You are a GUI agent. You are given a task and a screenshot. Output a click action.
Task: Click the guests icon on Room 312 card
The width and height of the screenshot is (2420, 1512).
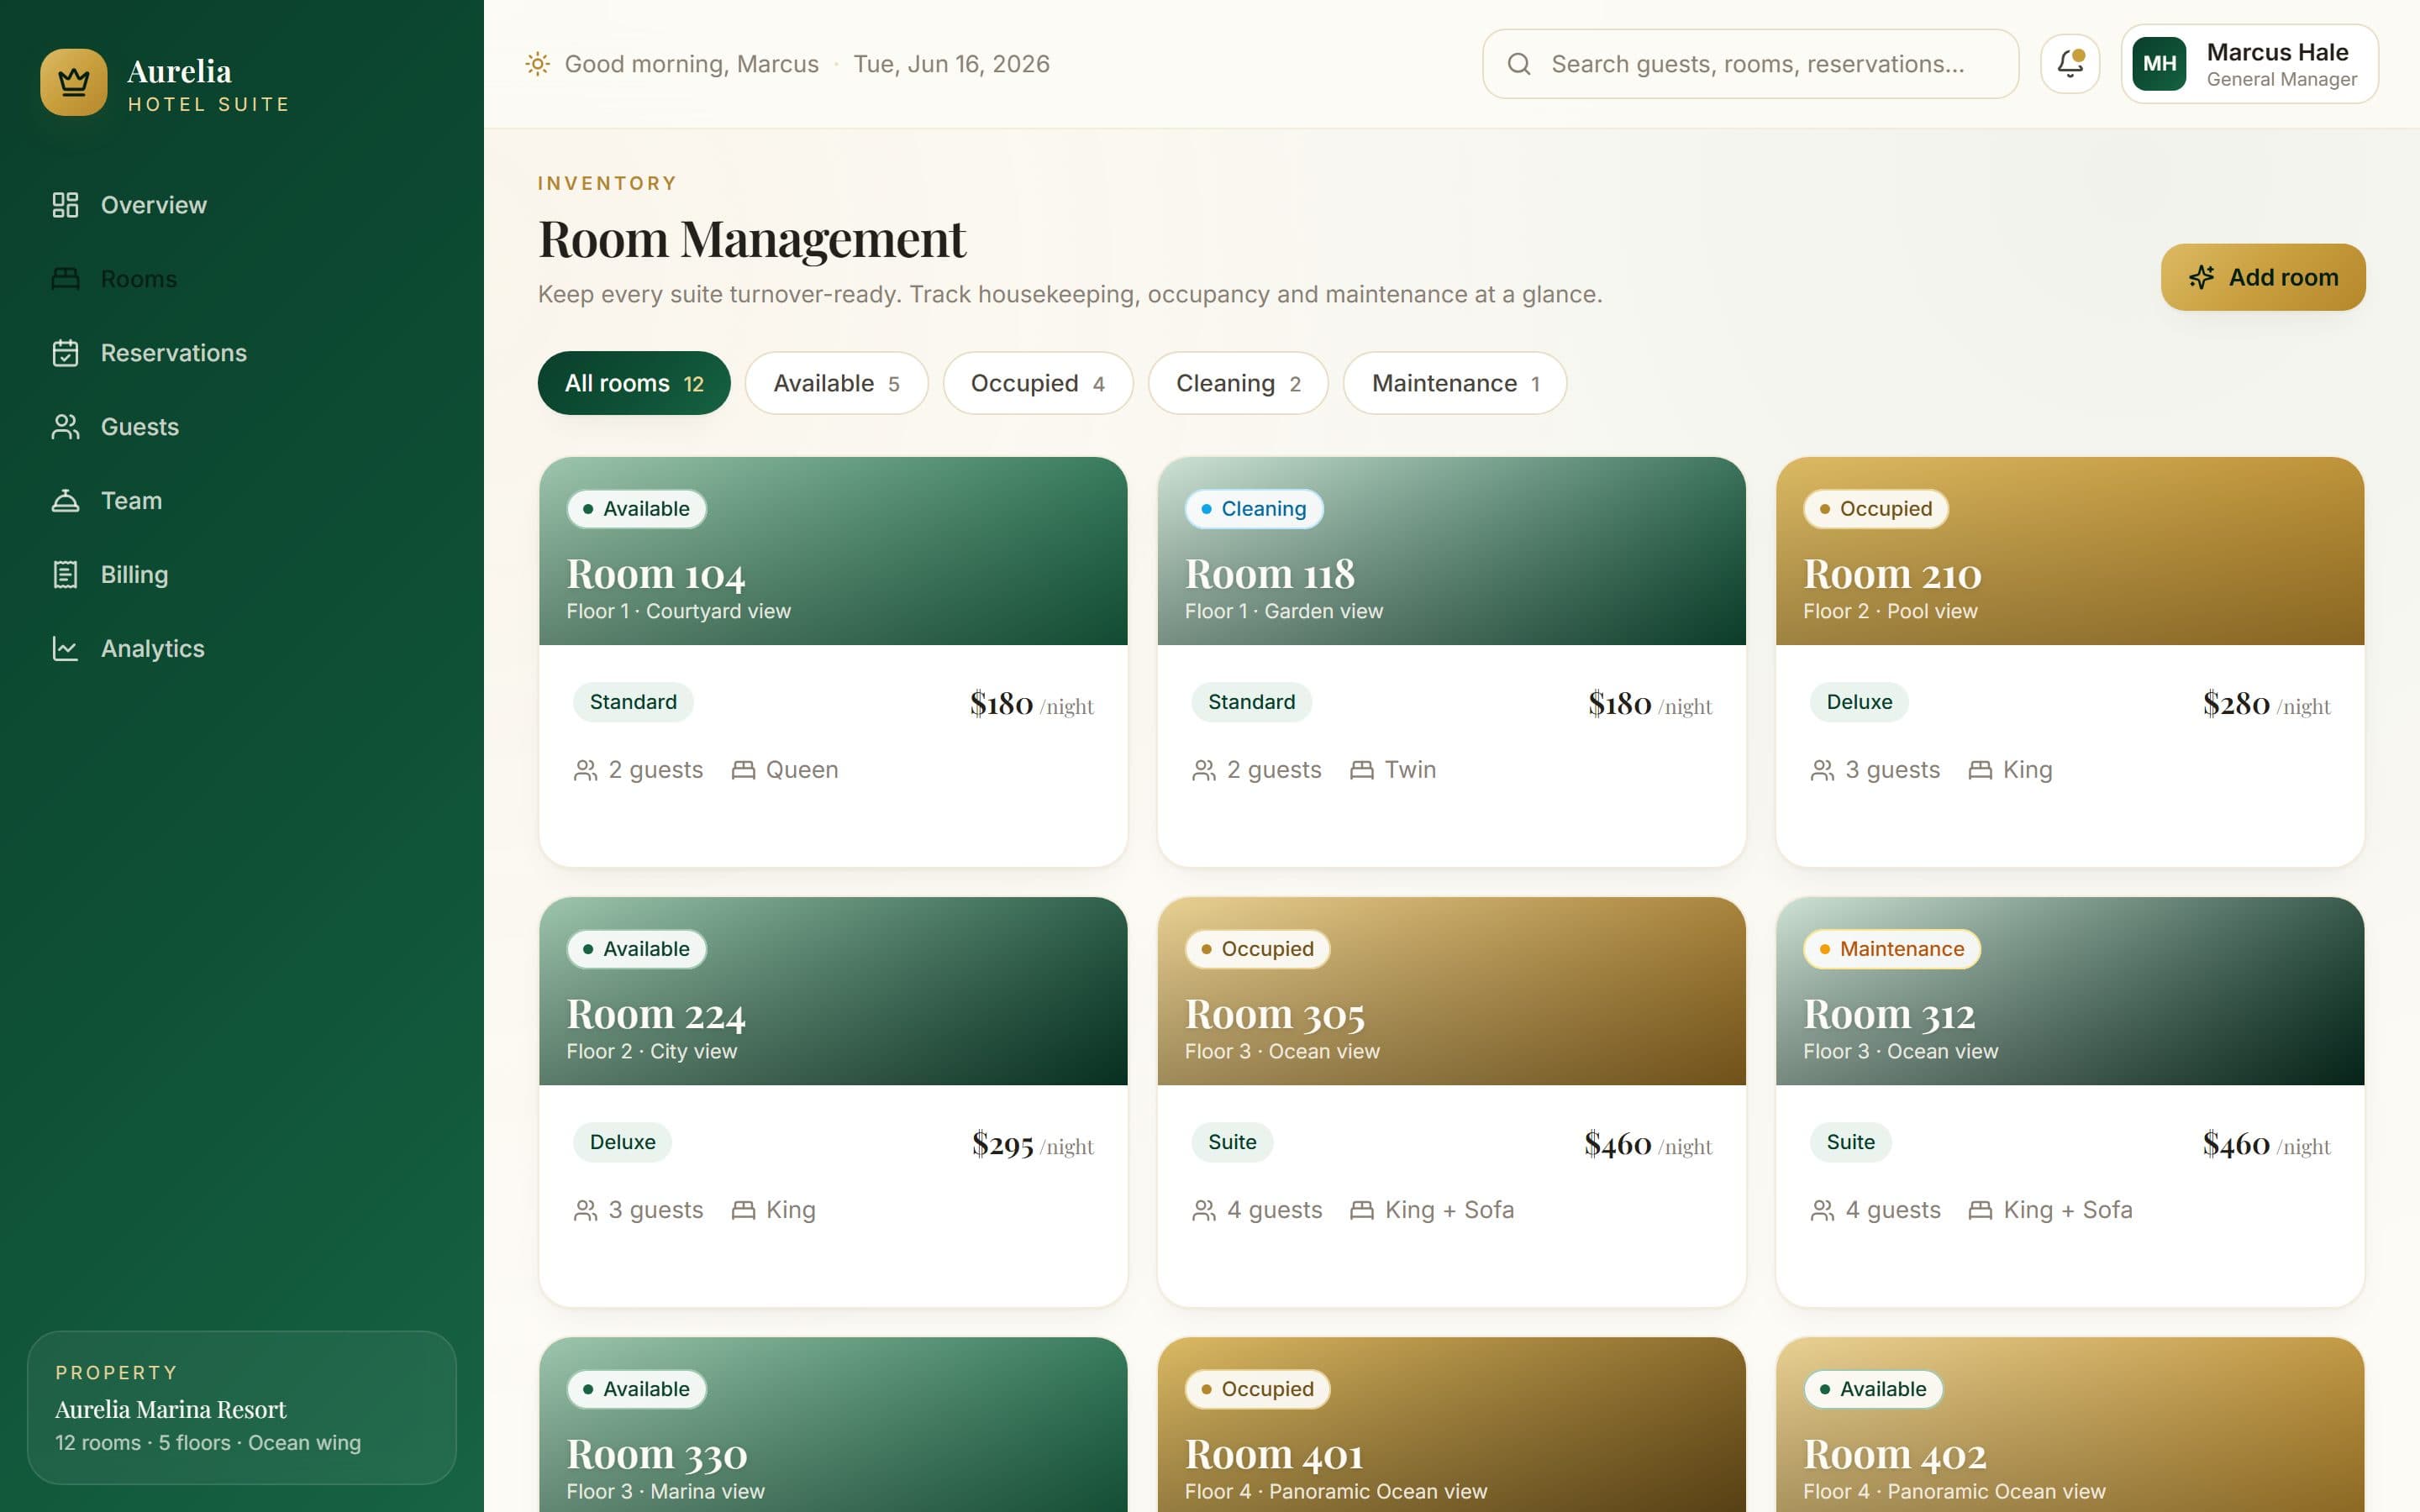[1822, 1210]
